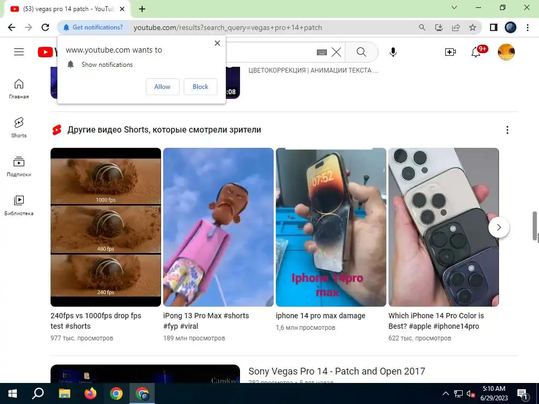Open the Windows Start menu

pyautogui.click(x=13, y=393)
